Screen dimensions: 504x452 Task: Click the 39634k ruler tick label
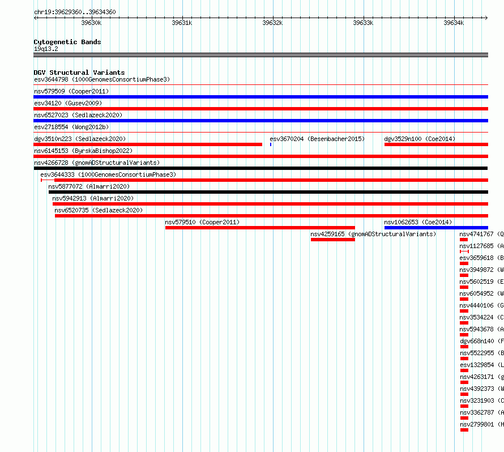coord(454,23)
